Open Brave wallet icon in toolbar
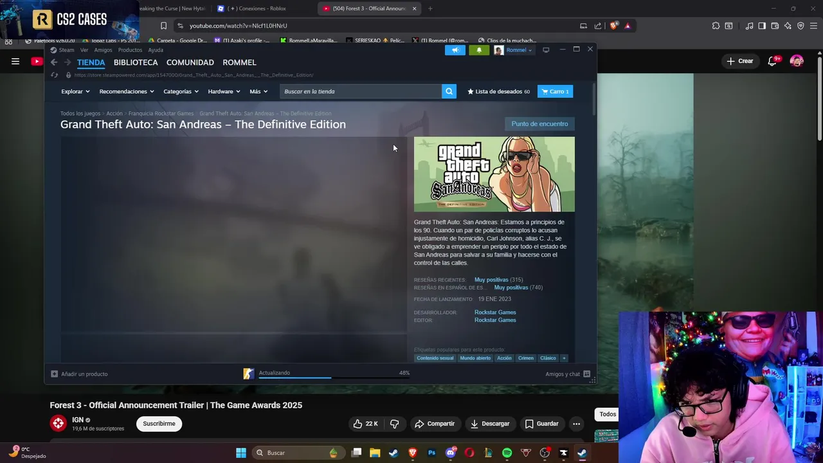 [x=775, y=26]
